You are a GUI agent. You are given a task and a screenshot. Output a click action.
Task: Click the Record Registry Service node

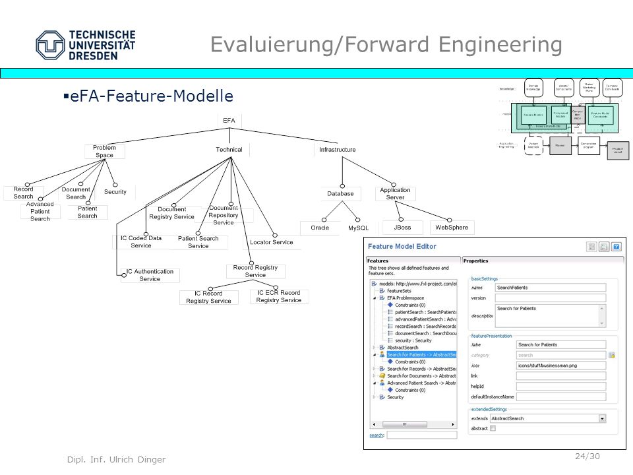point(255,271)
